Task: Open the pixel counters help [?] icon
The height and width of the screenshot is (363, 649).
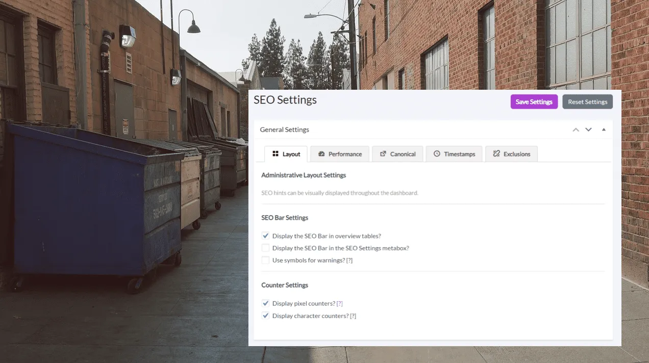Action: [340, 303]
